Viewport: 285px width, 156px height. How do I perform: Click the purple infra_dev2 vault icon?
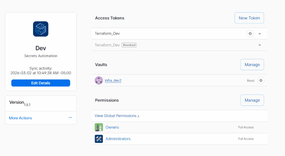click(x=99, y=80)
